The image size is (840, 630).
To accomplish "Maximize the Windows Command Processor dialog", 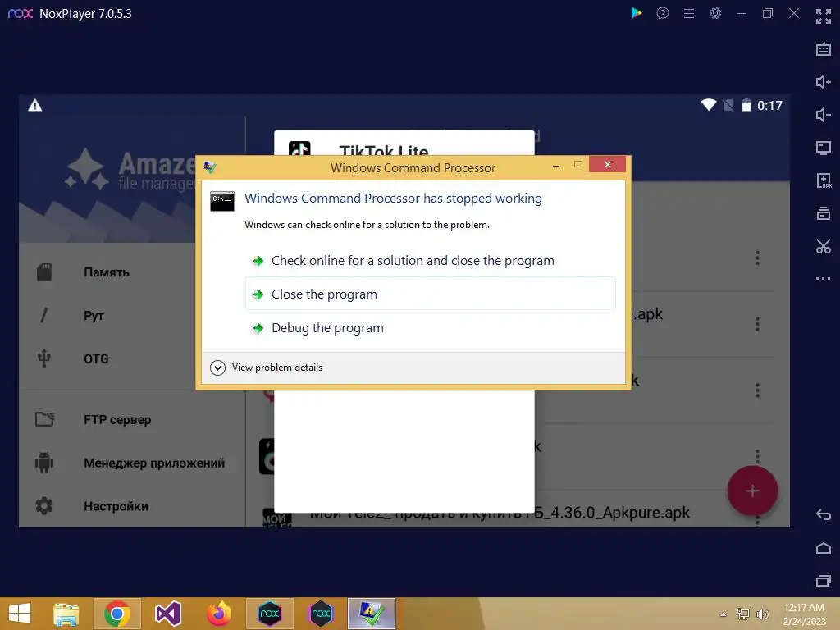I will (578, 164).
